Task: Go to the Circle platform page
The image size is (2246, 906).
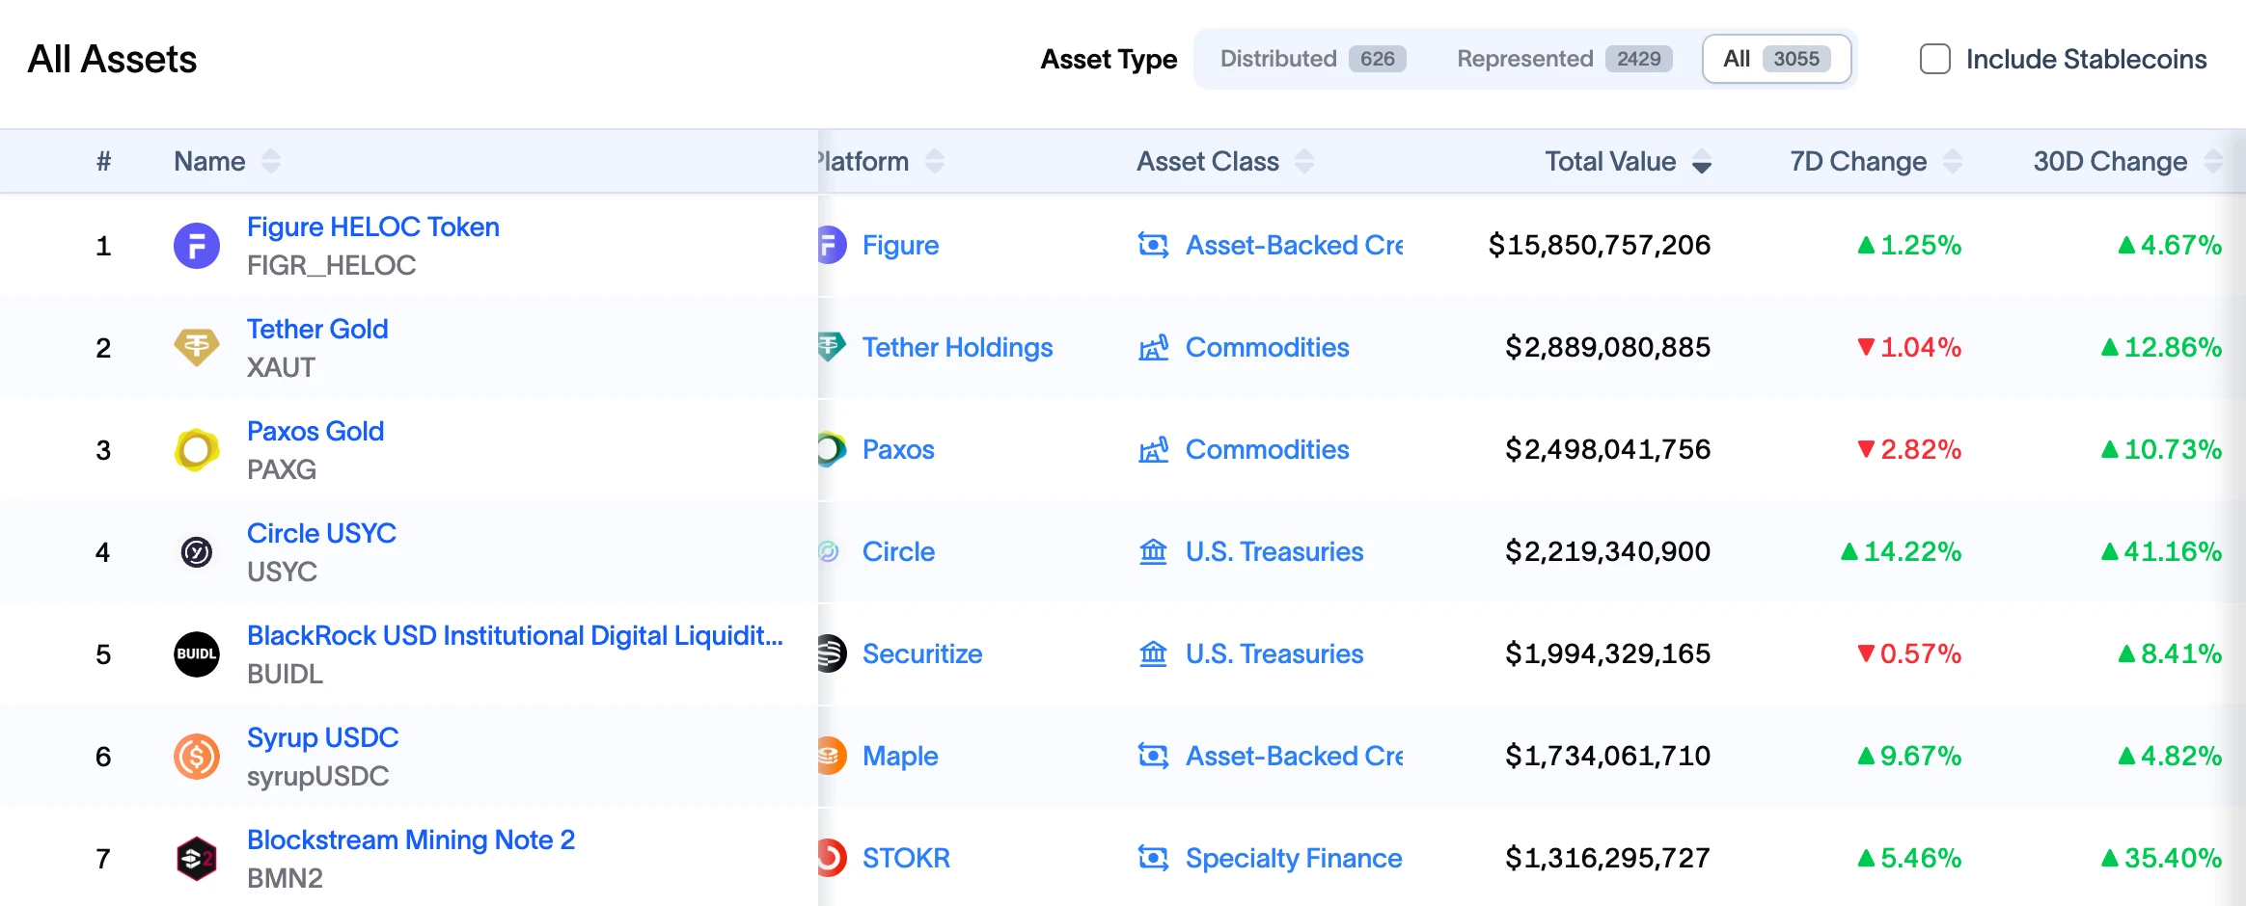Action: (x=898, y=551)
